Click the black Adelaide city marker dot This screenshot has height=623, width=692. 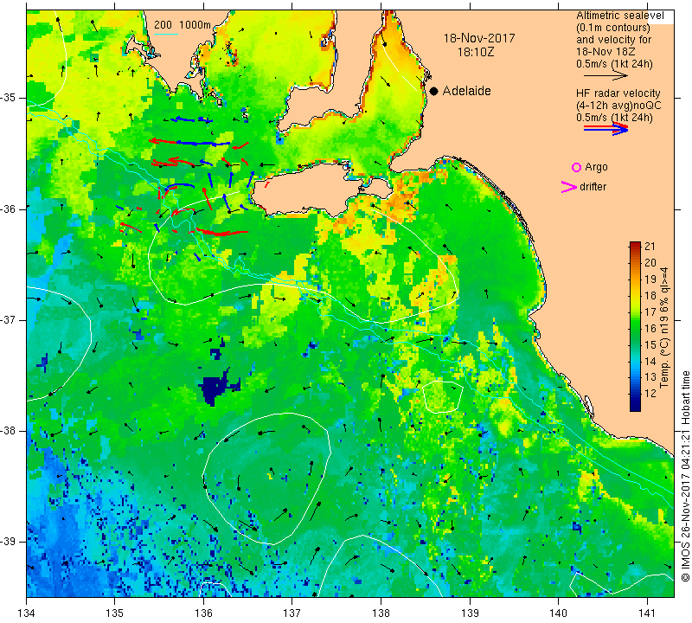(434, 91)
